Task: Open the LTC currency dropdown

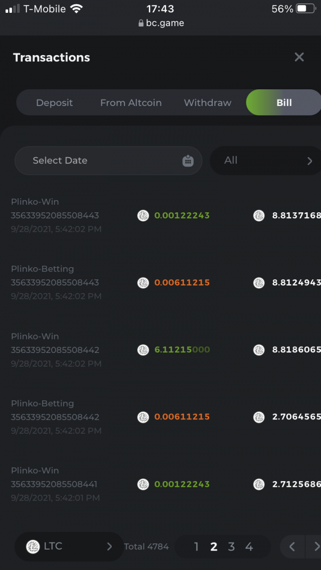Action: point(69,547)
